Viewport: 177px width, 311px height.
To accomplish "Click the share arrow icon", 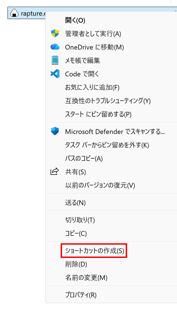I will click(55, 172).
